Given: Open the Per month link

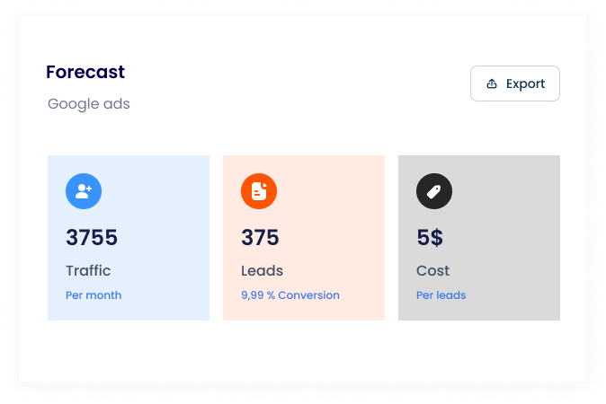Looking at the screenshot, I should pyautogui.click(x=94, y=295).
